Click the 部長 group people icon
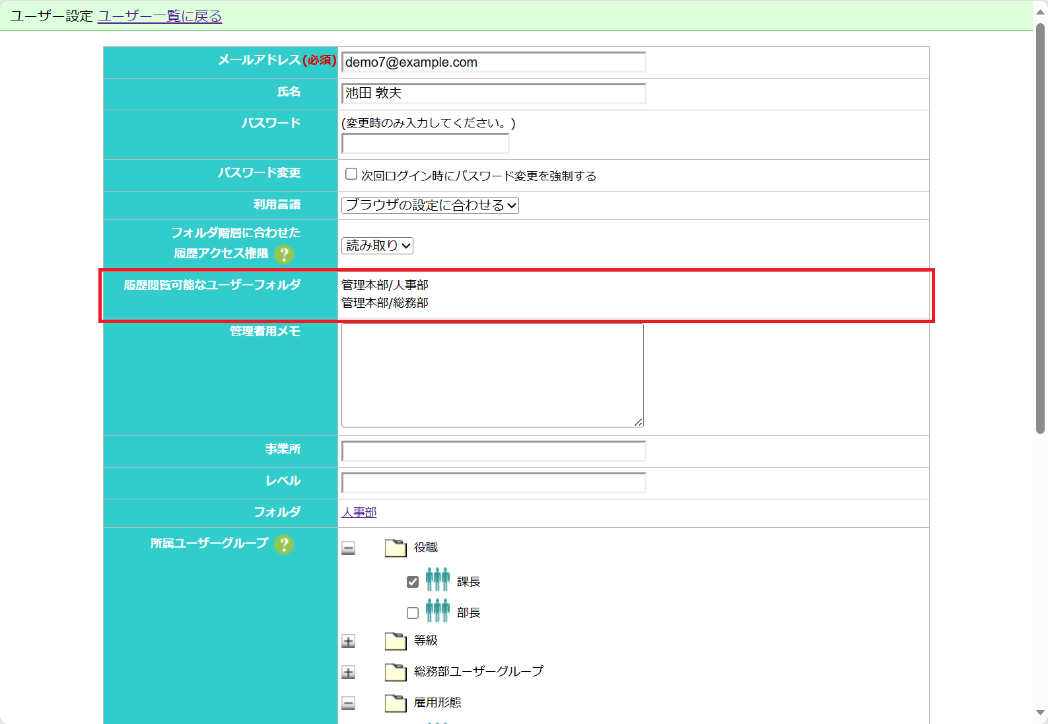1048x724 pixels. [437, 611]
